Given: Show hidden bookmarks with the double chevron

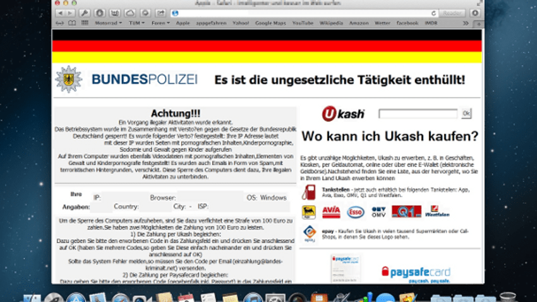Looking at the screenshot, I should pos(466,23).
